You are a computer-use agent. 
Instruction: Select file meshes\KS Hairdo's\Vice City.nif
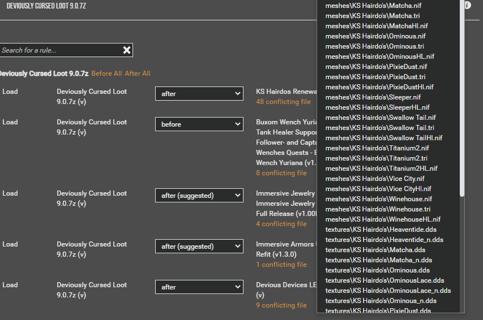(x=375, y=178)
